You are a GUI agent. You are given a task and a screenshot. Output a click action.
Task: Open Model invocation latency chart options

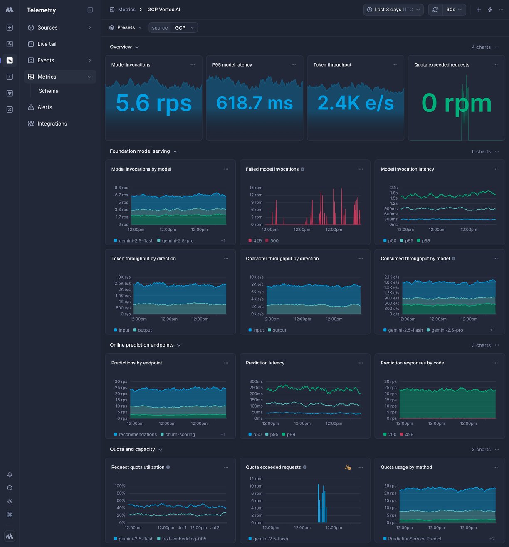[x=495, y=169]
